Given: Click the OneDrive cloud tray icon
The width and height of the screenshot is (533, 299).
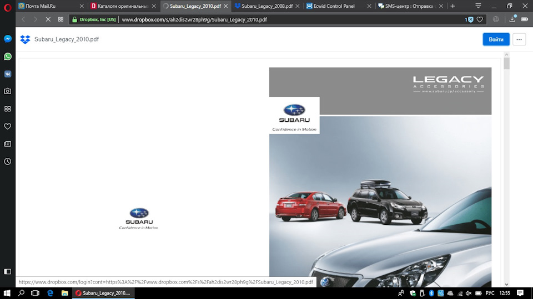Looking at the screenshot, I should pos(450,293).
